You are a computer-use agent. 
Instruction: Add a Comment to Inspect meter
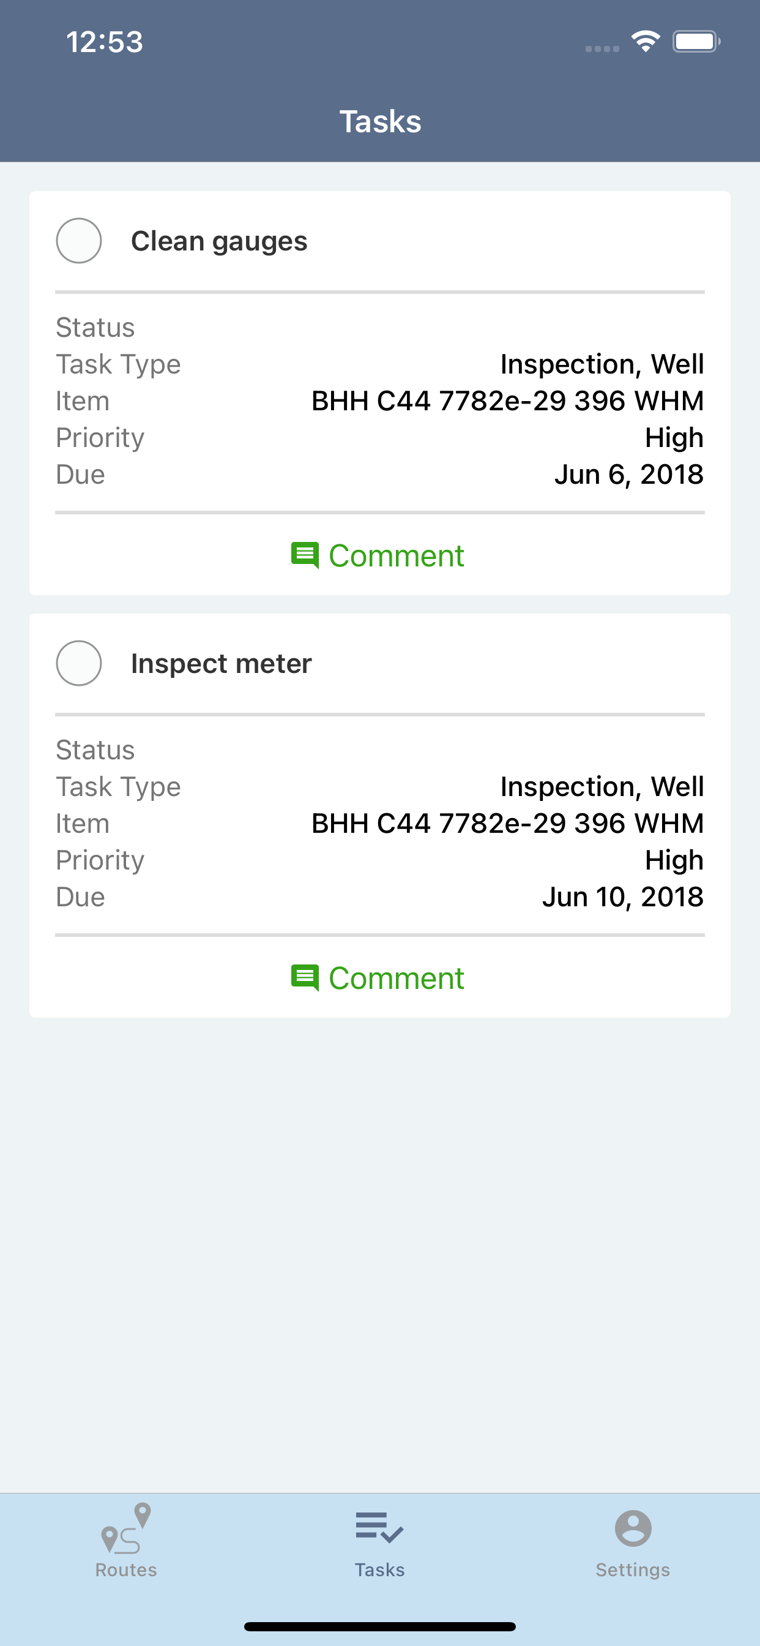click(x=396, y=978)
